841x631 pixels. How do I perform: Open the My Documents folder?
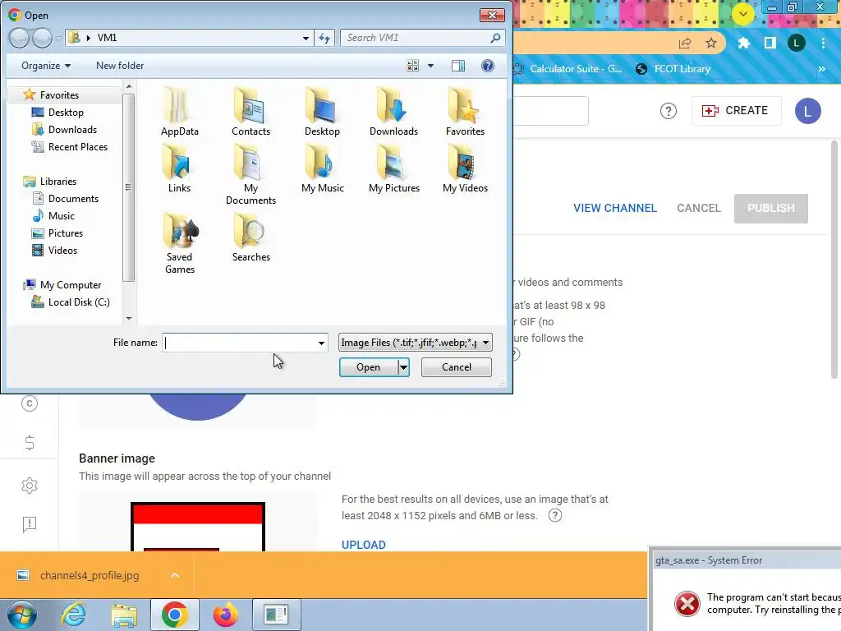tap(250, 175)
